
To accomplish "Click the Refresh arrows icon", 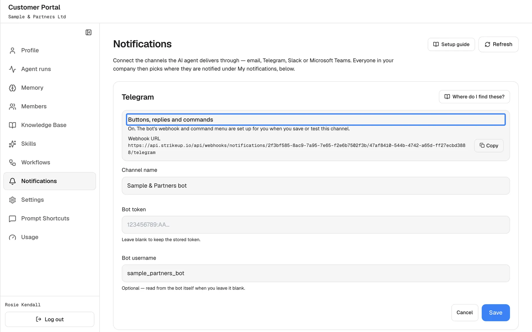I will click(487, 44).
